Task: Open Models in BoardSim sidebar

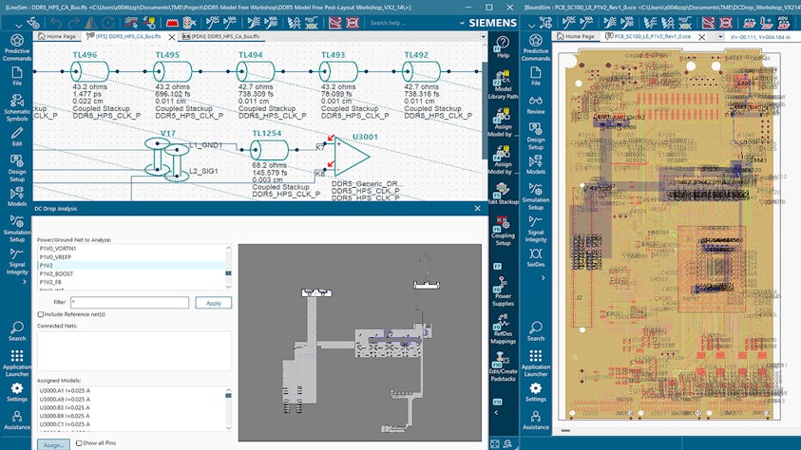Action: 535,165
